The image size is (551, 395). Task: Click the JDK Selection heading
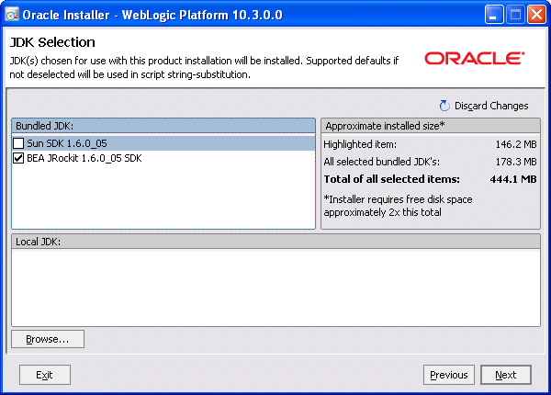pos(52,42)
